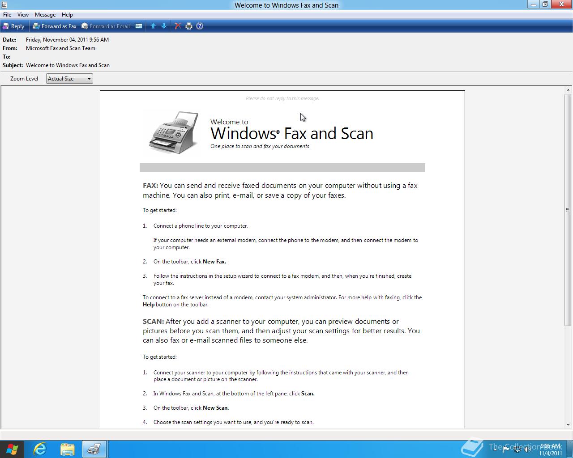The image size is (573, 458).
Task: Click the 'FAX:' heading in message body
Action: [x=150, y=186]
